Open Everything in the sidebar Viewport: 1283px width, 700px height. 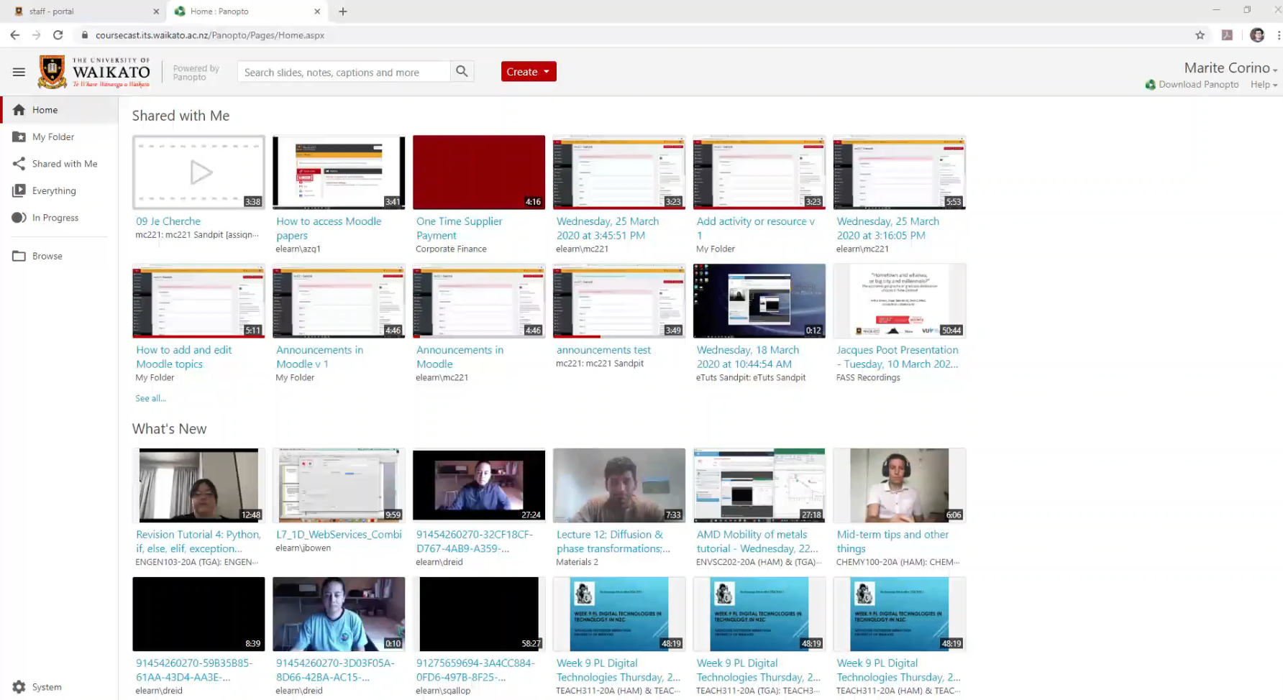coord(54,190)
